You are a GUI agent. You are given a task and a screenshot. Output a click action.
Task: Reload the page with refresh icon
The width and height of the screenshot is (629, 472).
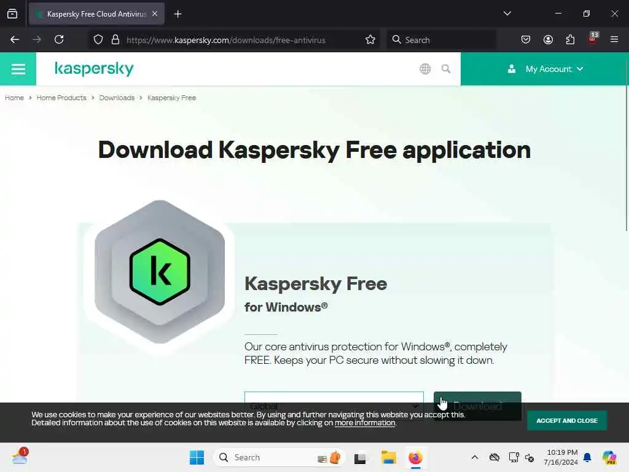[59, 39]
